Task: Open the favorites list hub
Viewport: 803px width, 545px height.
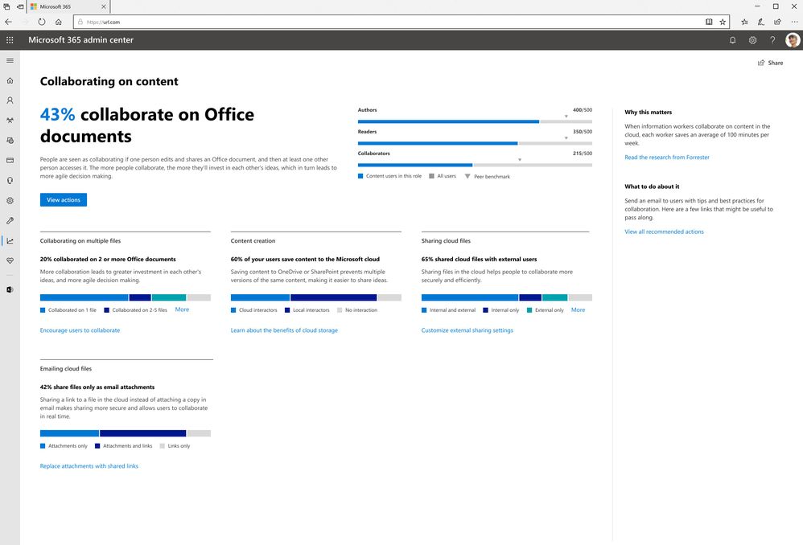Action: (744, 22)
